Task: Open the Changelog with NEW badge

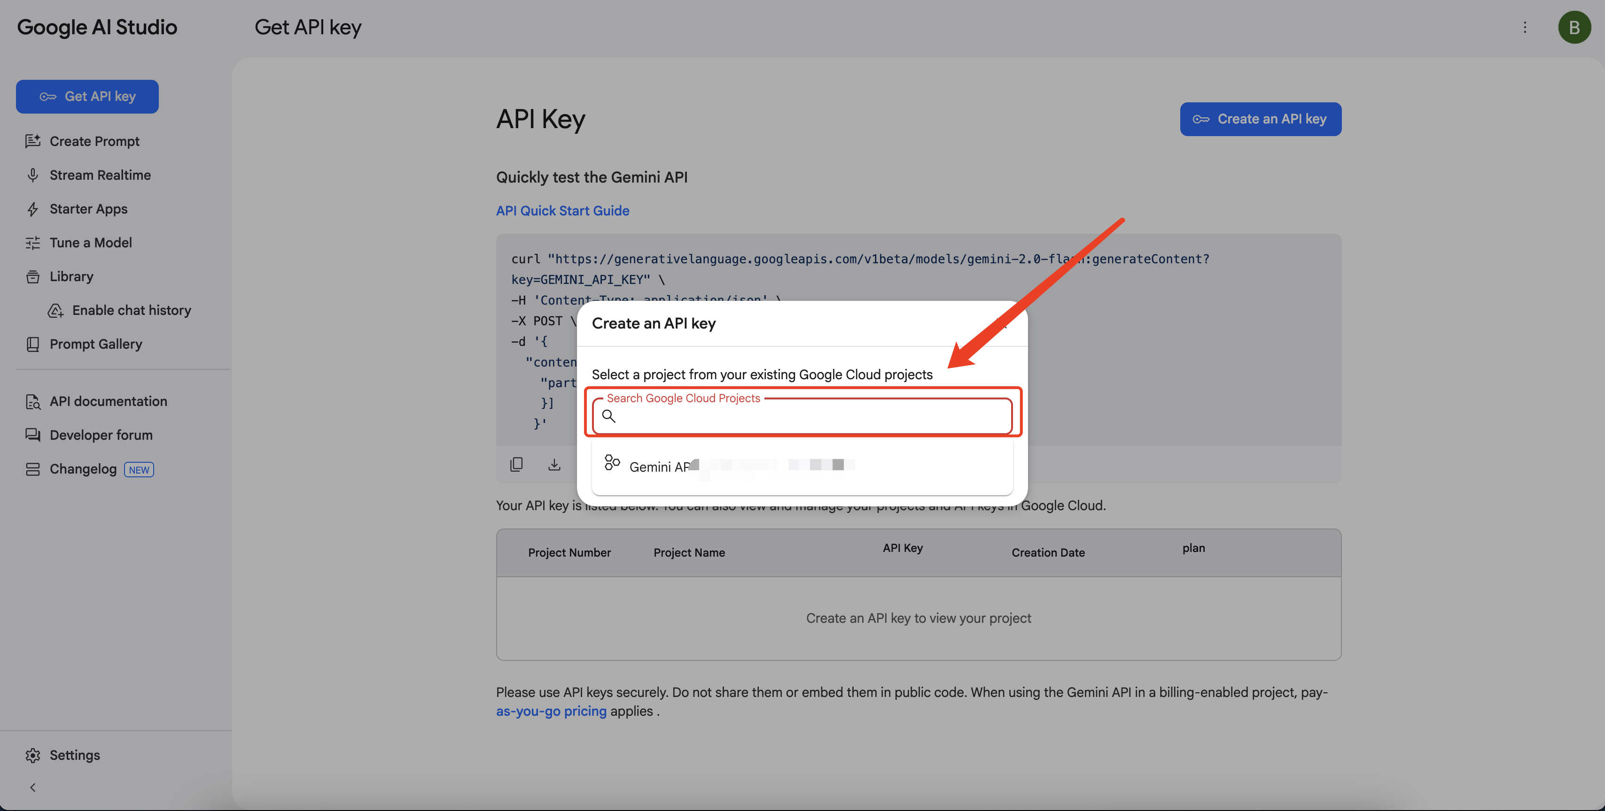Action: 84,469
